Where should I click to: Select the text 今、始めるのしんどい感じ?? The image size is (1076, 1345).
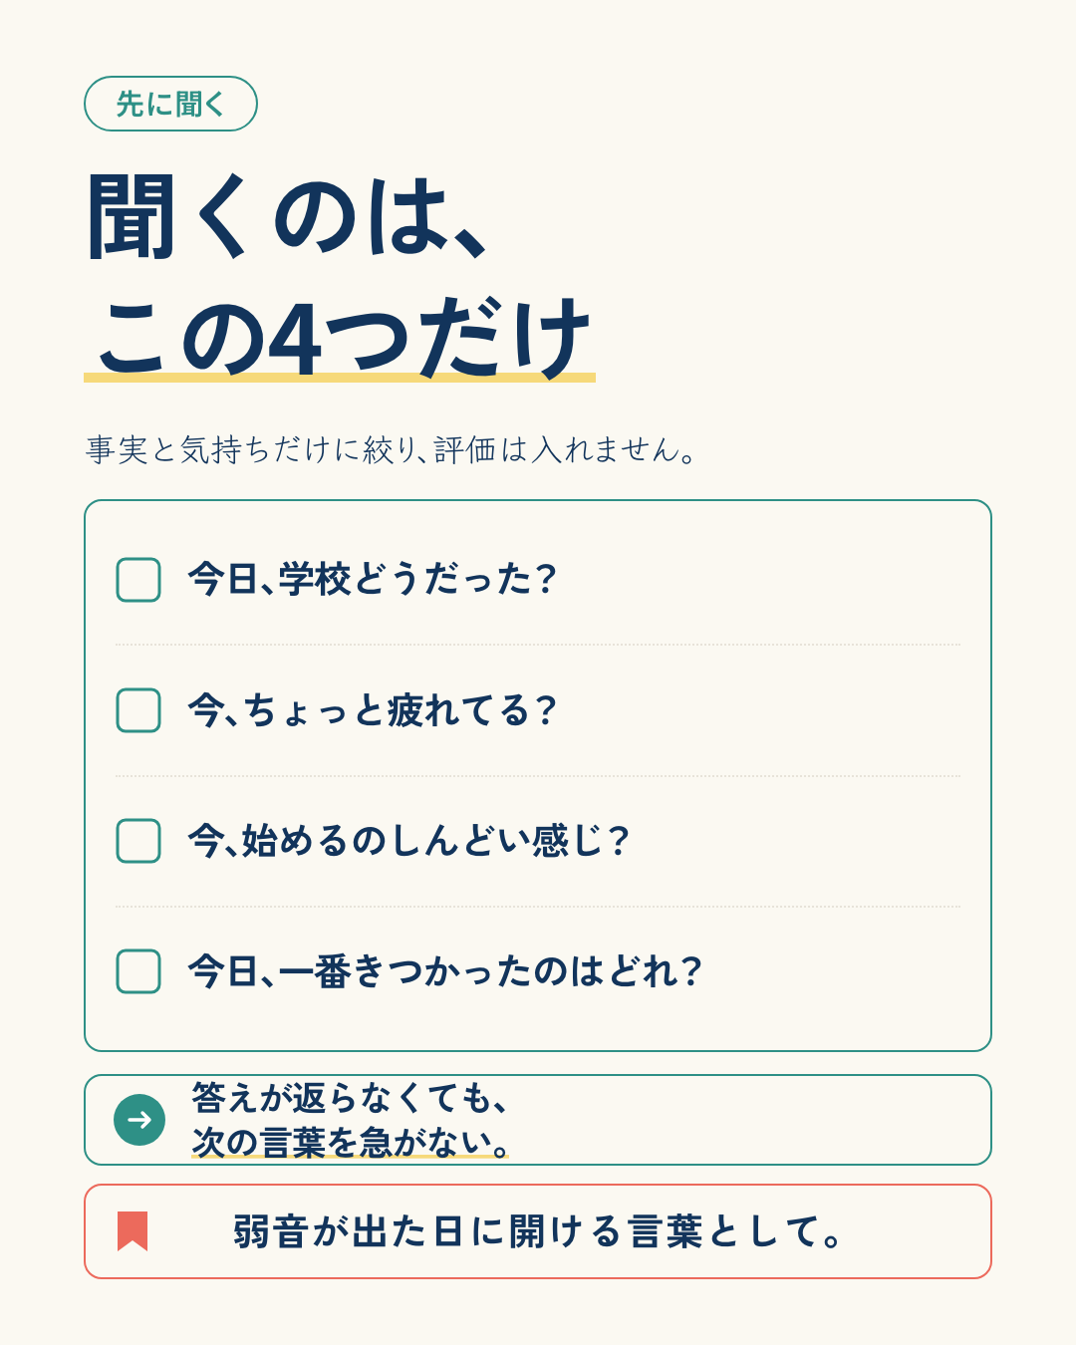(408, 841)
